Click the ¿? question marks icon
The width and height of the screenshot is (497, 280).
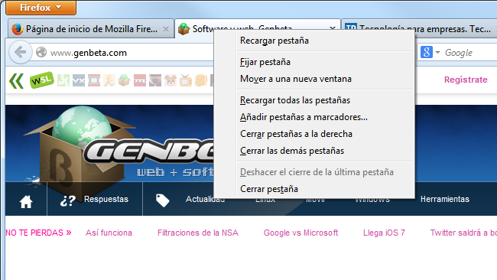(x=68, y=200)
